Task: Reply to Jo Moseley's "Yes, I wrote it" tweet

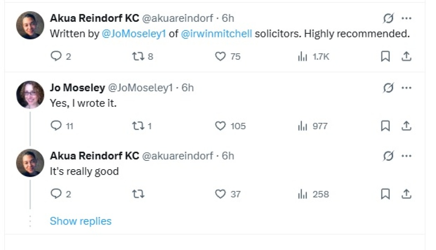Action: point(56,125)
